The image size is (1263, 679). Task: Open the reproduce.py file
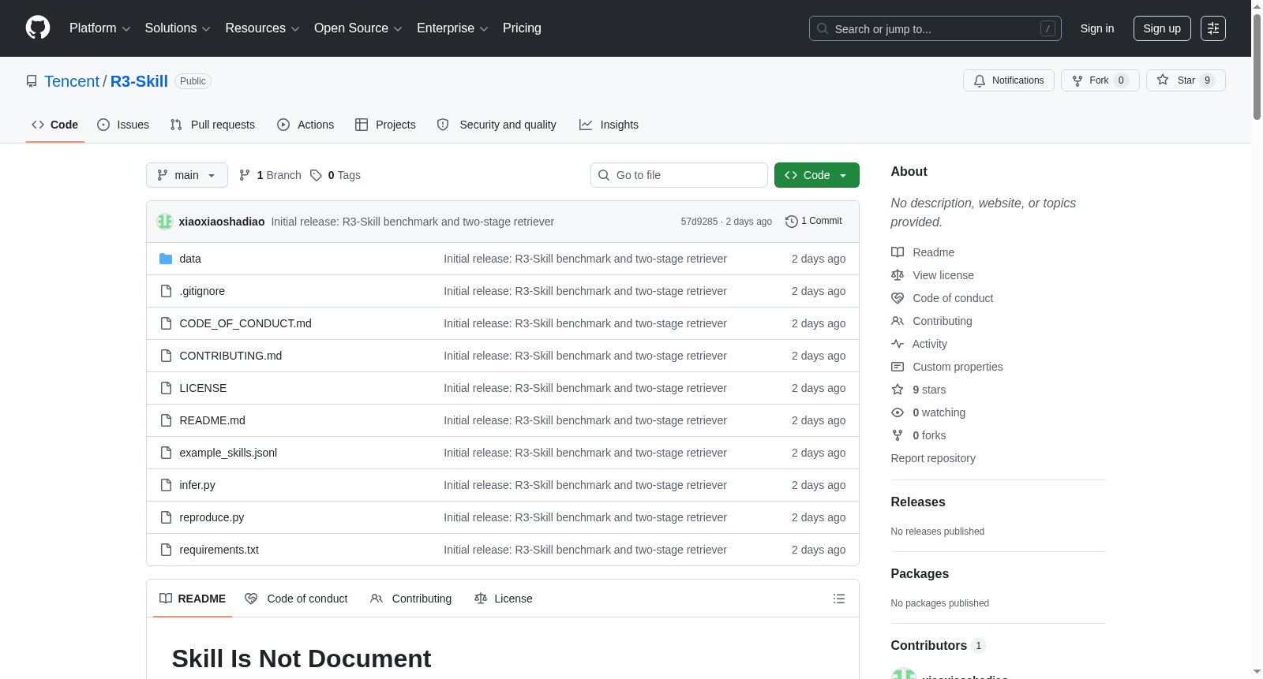pos(212,517)
